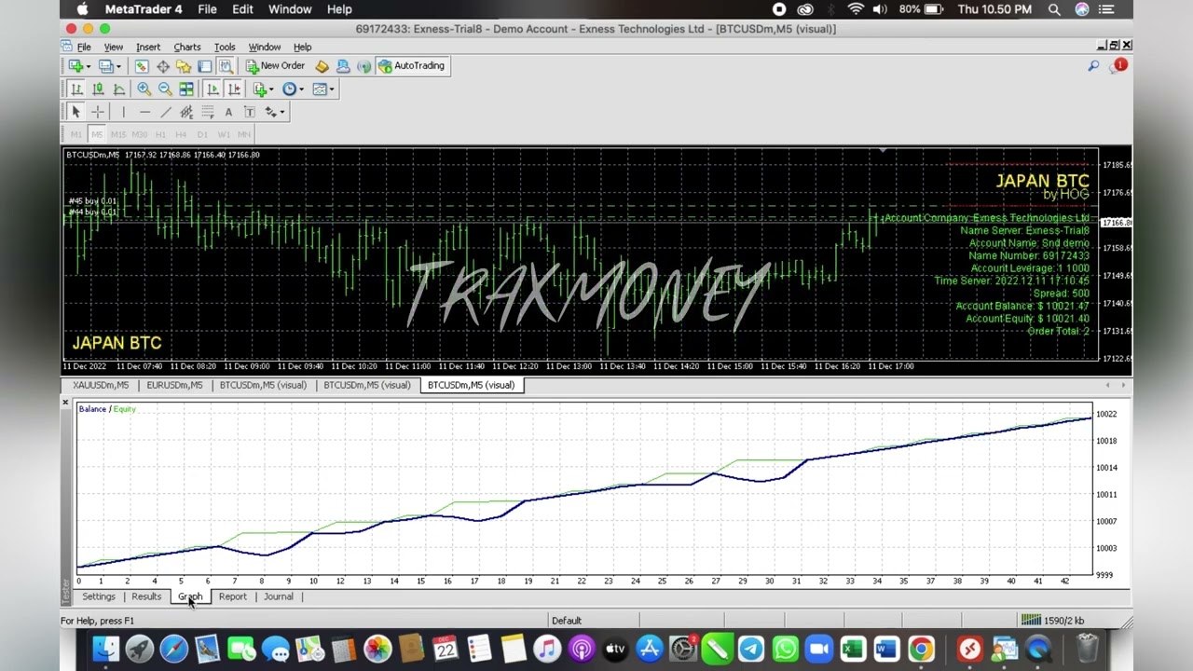
Task: Open Finder from the Dock
Action: pos(106,649)
